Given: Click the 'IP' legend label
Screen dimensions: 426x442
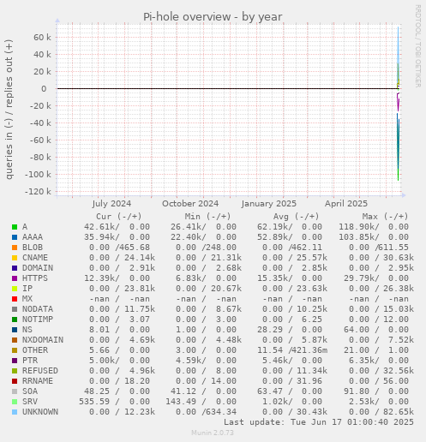Looking at the screenshot, I should [27, 289].
